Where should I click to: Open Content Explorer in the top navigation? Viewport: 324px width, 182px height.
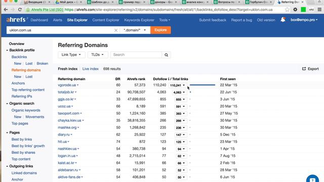tap(106, 20)
